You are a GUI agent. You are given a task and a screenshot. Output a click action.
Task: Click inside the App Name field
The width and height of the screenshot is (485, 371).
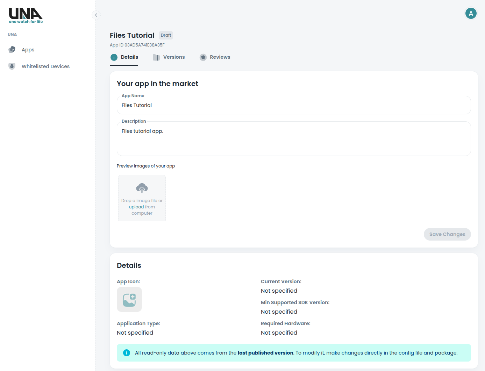click(x=294, y=105)
